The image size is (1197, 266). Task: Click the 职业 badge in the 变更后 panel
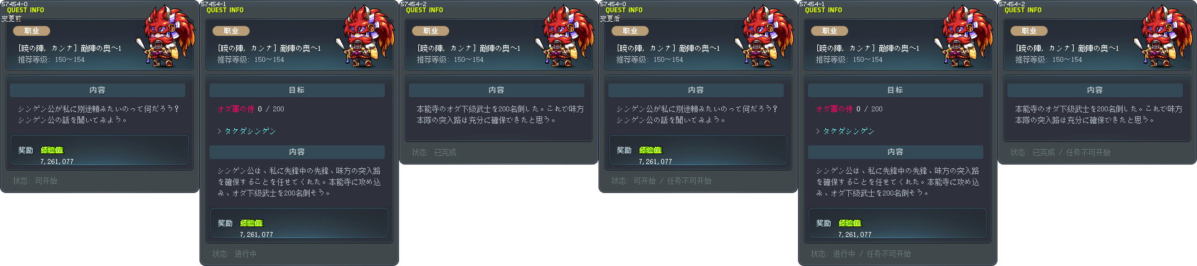(630, 31)
